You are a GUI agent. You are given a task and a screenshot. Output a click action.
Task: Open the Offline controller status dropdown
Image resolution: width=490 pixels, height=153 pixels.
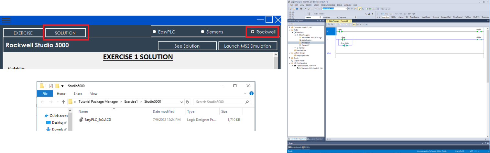[x=320, y=17]
